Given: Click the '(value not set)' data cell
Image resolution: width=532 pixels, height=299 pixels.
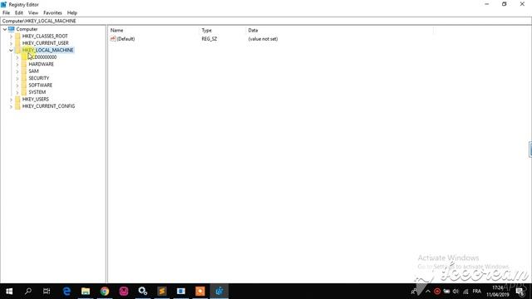Looking at the screenshot, I should (263, 39).
